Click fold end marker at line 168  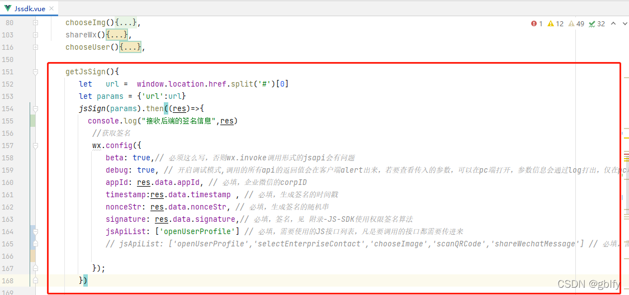pyautogui.click(x=35, y=280)
